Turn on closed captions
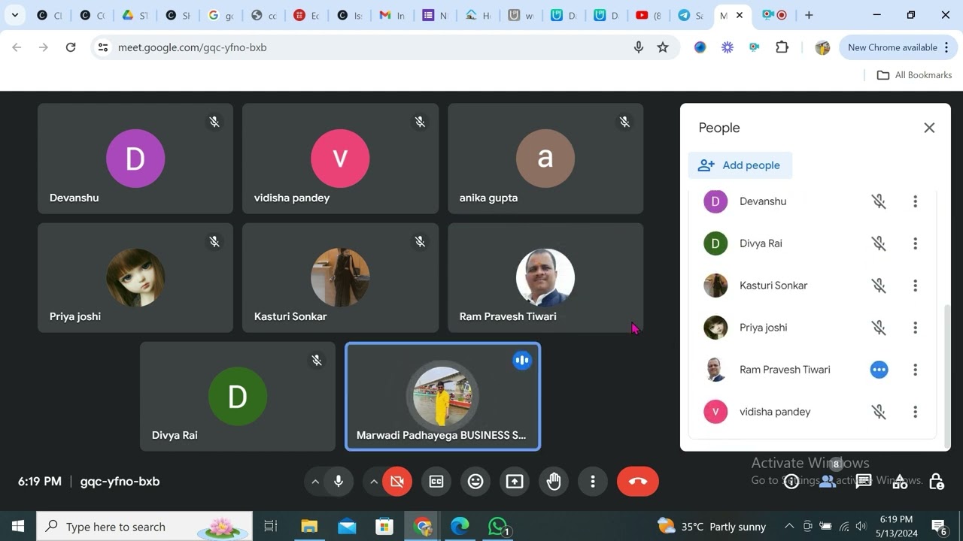This screenshot has height=541, width=963. pos(436,482)
